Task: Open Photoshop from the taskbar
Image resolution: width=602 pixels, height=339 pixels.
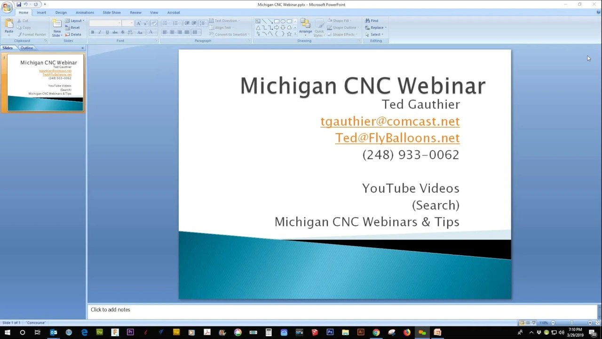Action: point(330,332)
